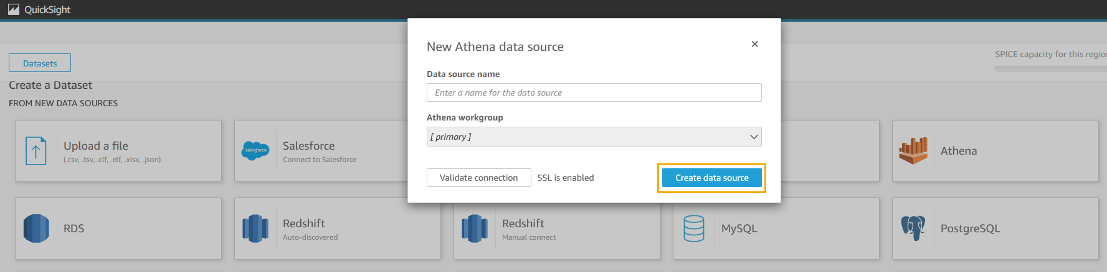Screen dimensions: 1107x272
Task: Focus the Data source name field
Action: pos(594,93)
